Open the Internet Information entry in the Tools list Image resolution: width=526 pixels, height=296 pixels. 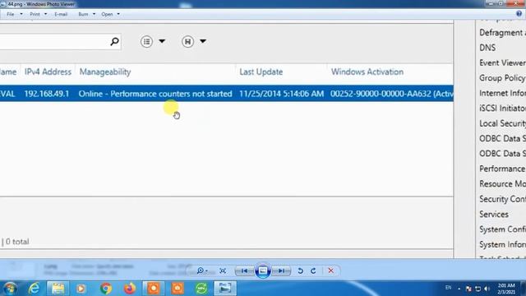click(x=502, y=93)
